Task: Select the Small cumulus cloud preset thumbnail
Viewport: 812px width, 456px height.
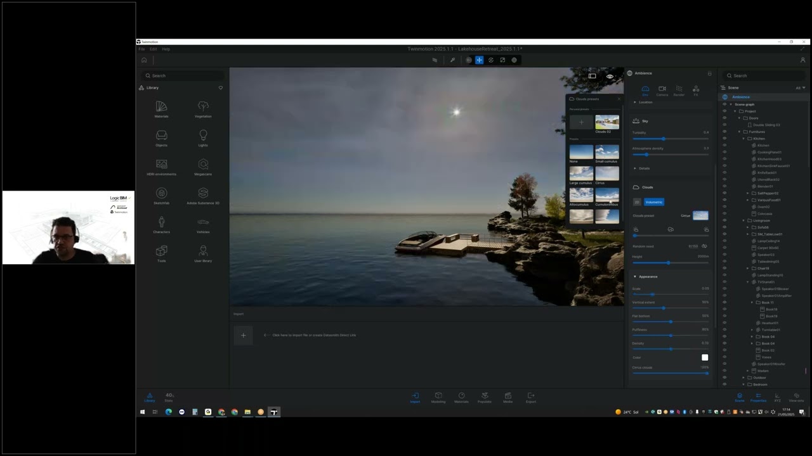Action: click(x=606, y=151)
